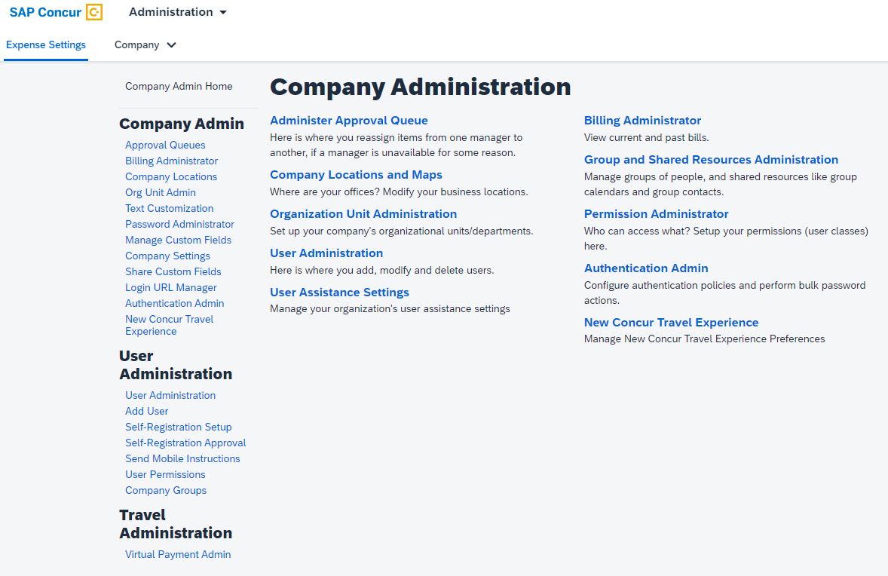Open Approval Queues in sidebar

pyautogui.click(x=165, y=145)
